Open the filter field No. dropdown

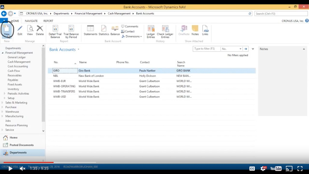click(240, 49)
